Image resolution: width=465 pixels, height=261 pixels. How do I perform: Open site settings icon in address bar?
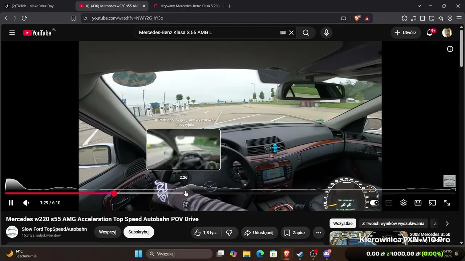85,18
